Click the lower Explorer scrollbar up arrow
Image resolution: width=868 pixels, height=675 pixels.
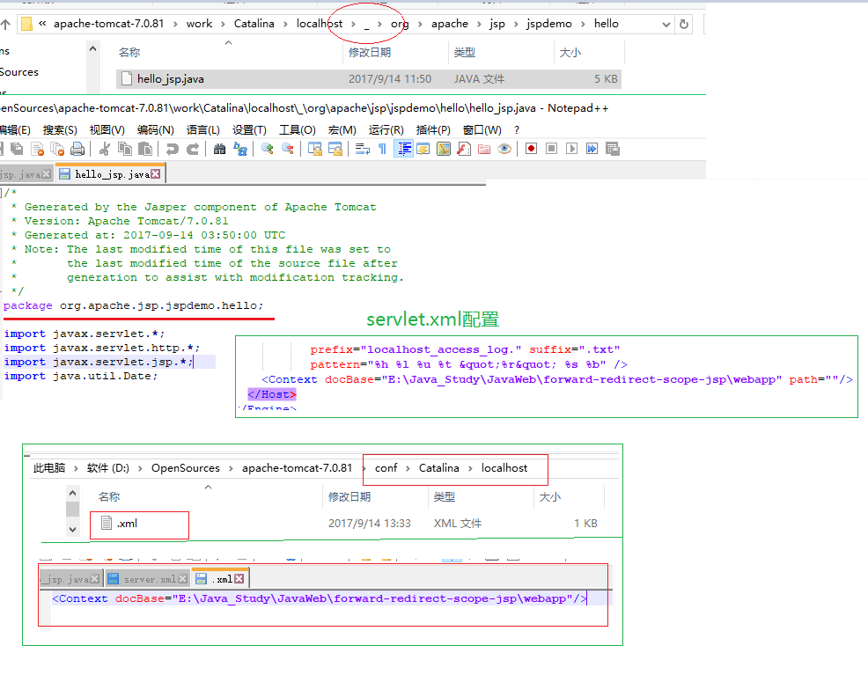point(72,493)
